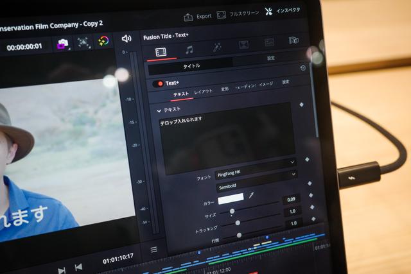Image resolution: width=411 pixels, height=274 pixels.
Task: Select the Image inspector tab icon
Action: [269, 42]
